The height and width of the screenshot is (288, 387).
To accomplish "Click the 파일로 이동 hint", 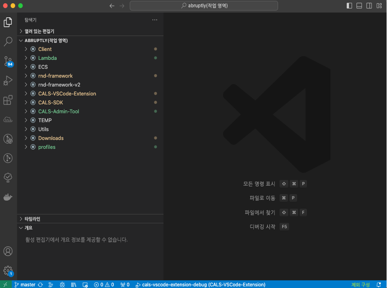I will coord(262,198).
